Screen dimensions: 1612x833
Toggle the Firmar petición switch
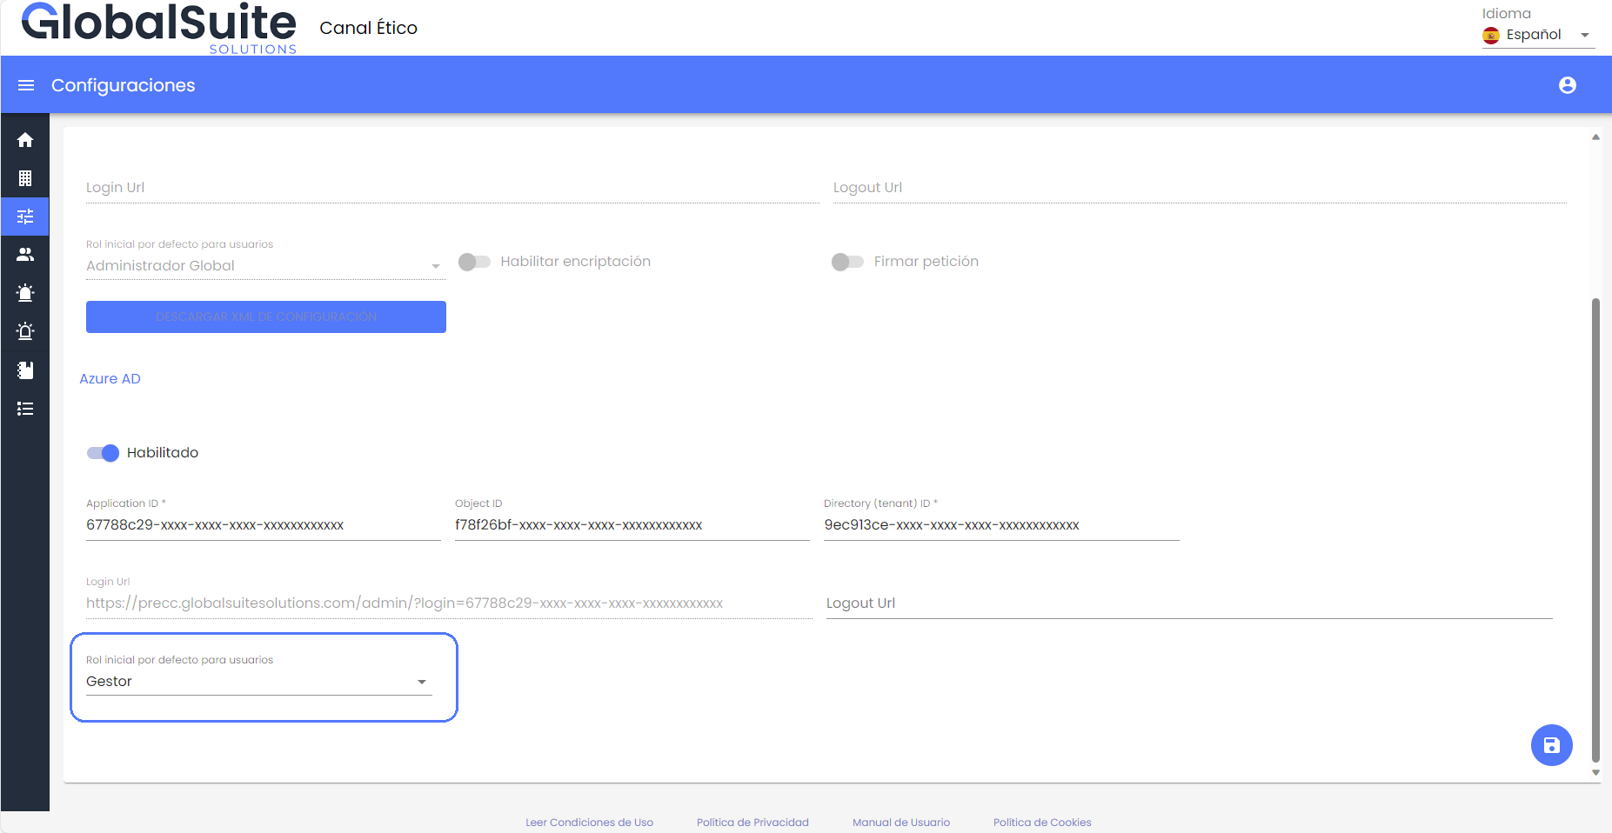(847, 262)
